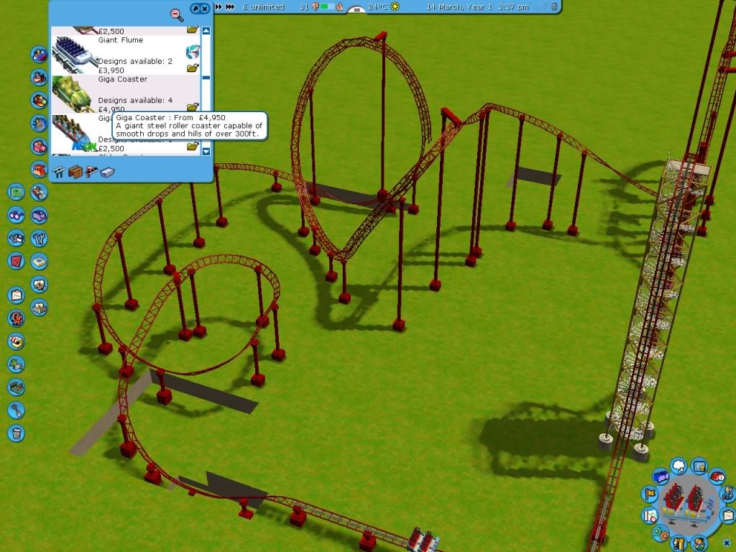Select the Giant Flume ride thumbnail

(73, 55)
